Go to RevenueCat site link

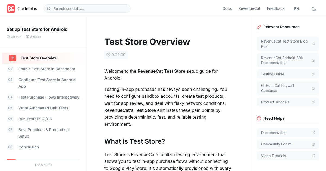pyautogui.click(x=249, y=8)
